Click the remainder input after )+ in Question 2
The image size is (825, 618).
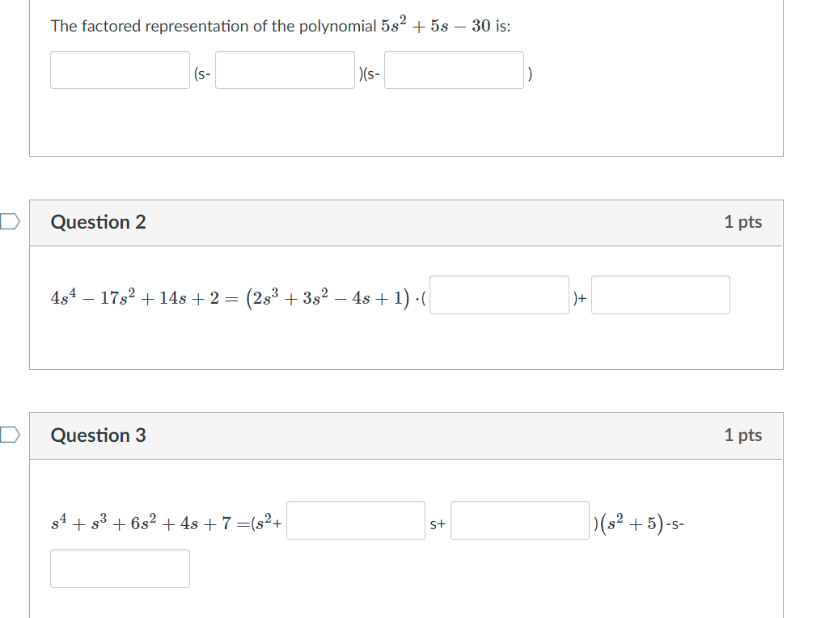(661, 295)
